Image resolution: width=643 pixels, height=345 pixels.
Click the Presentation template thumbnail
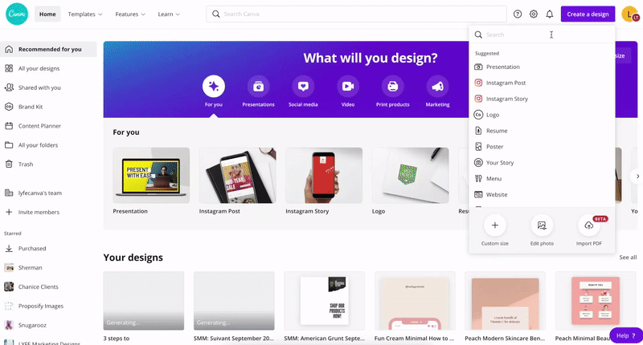coord(151,176)
